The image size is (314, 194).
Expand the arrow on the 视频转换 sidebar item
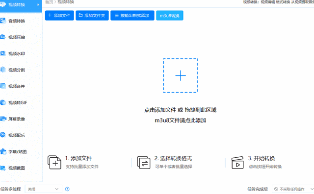(38, 4)
